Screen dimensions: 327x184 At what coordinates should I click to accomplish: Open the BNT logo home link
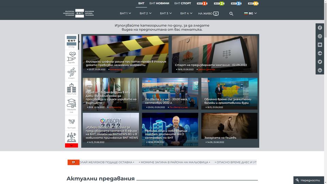[x=78, y=13]
